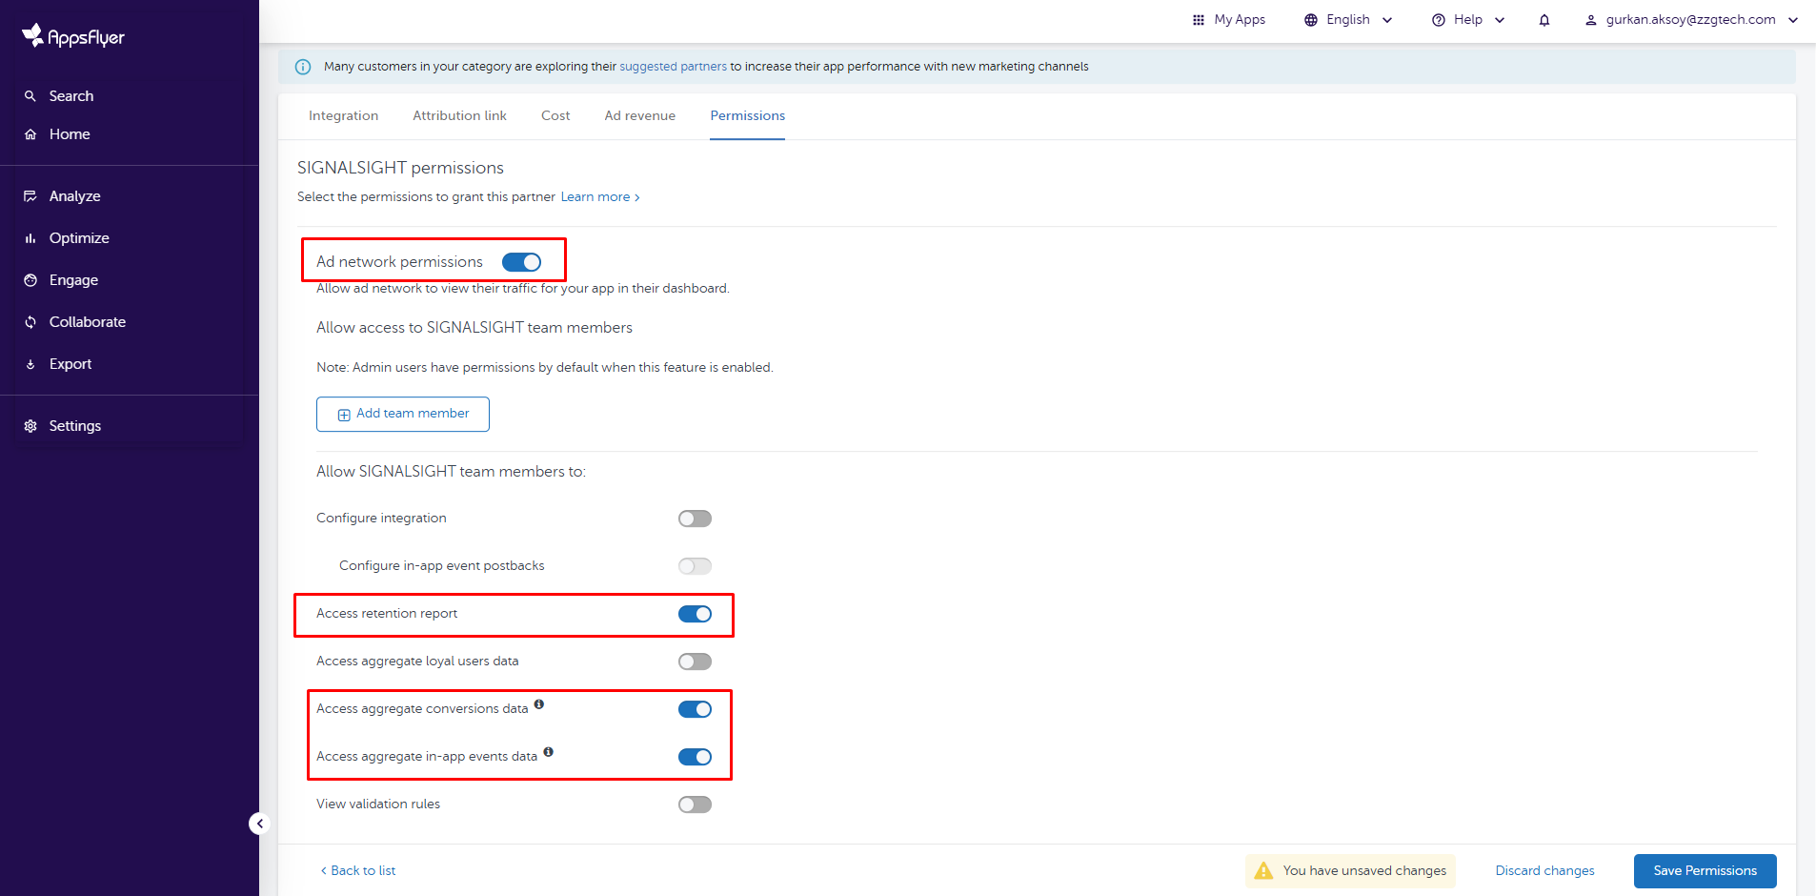Click the Collaborate icon in sidebar
Screen dimensions: 1816x896
pos(30,322)
